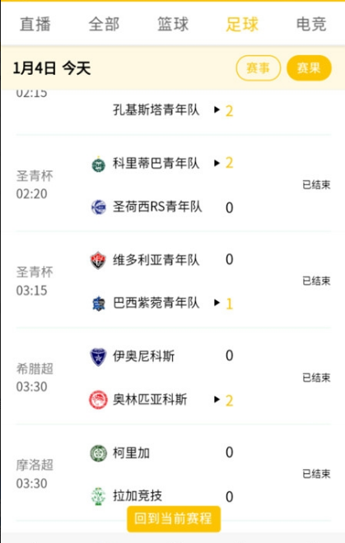Click the 伊奥尼科斯 shield logo

point(99,357)
